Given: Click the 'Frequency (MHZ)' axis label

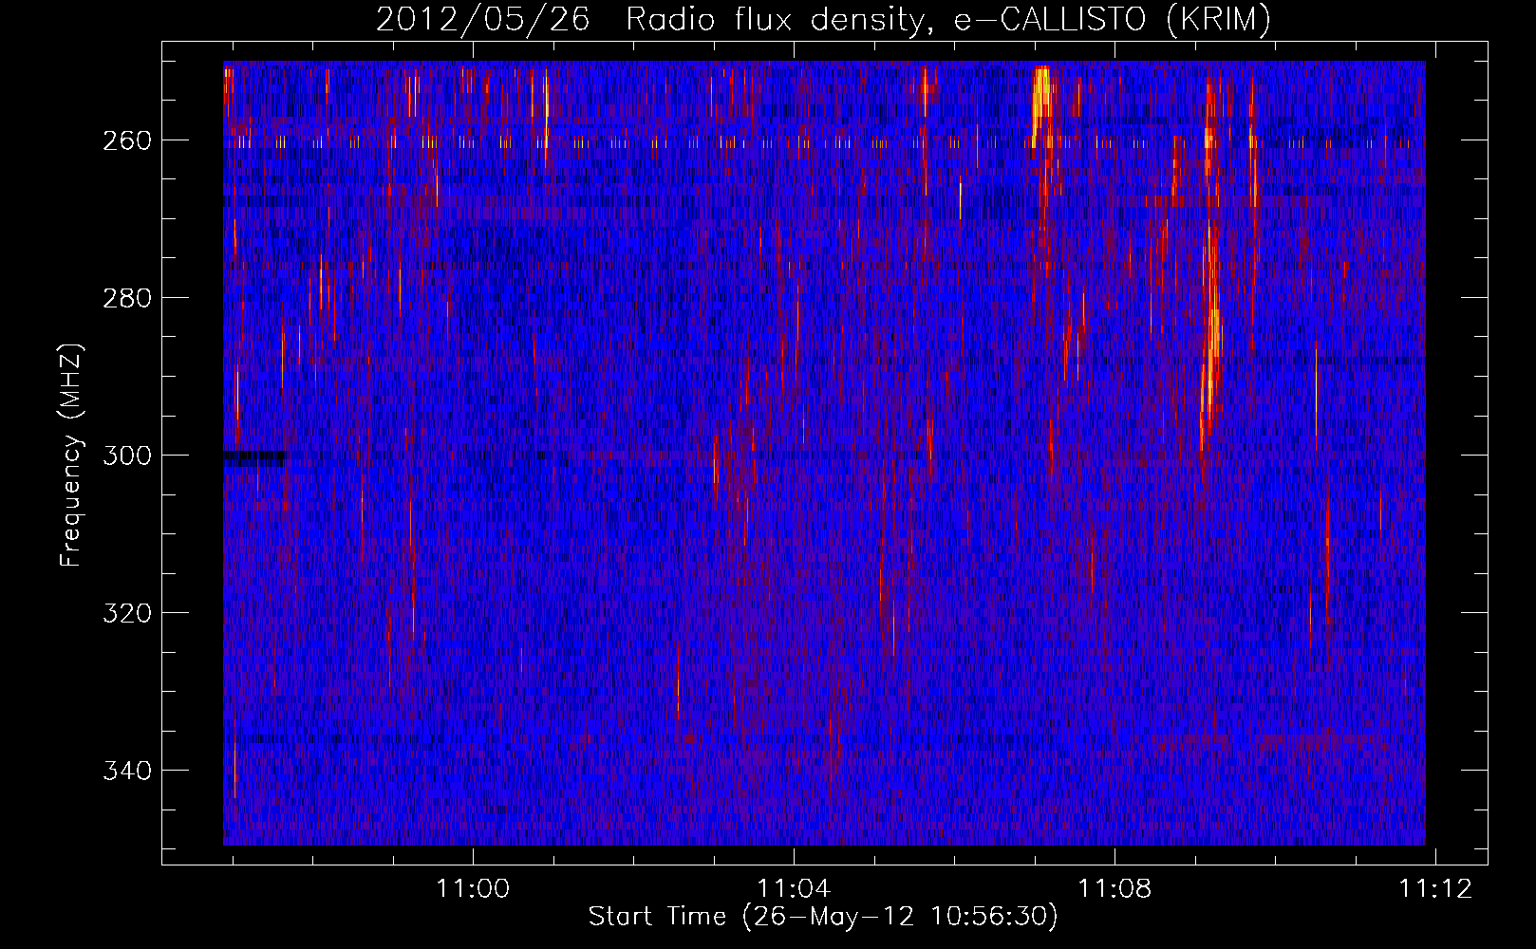Looking at the screenshot, I should click(71, 455).
